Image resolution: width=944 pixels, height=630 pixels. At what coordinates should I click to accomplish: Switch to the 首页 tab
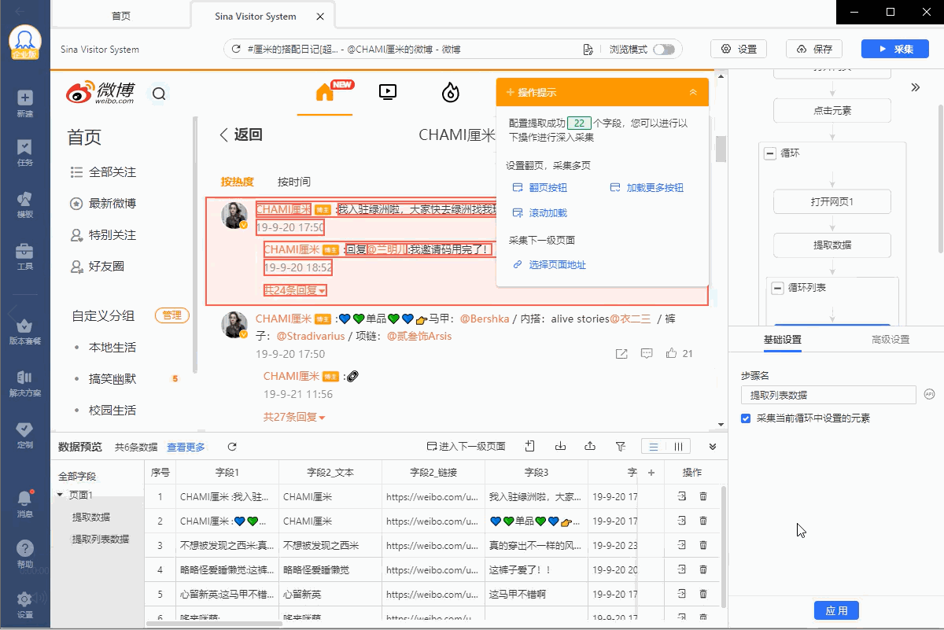(121, 16)
